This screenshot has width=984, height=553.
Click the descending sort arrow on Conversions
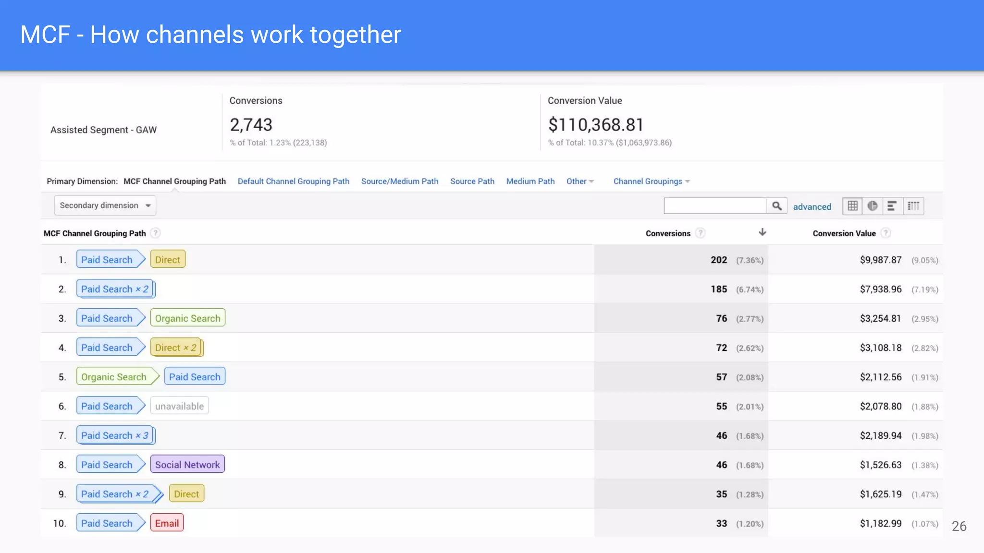tap(762, 232)
